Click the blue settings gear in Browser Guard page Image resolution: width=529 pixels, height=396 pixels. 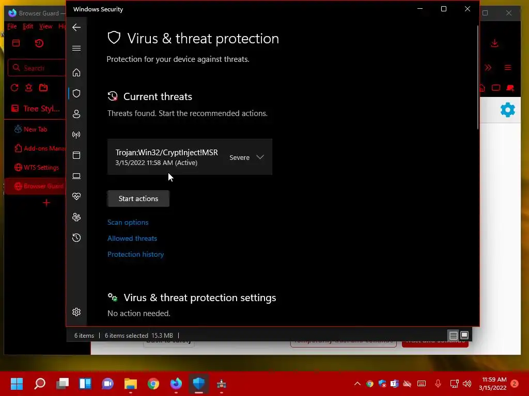(508, 110)
